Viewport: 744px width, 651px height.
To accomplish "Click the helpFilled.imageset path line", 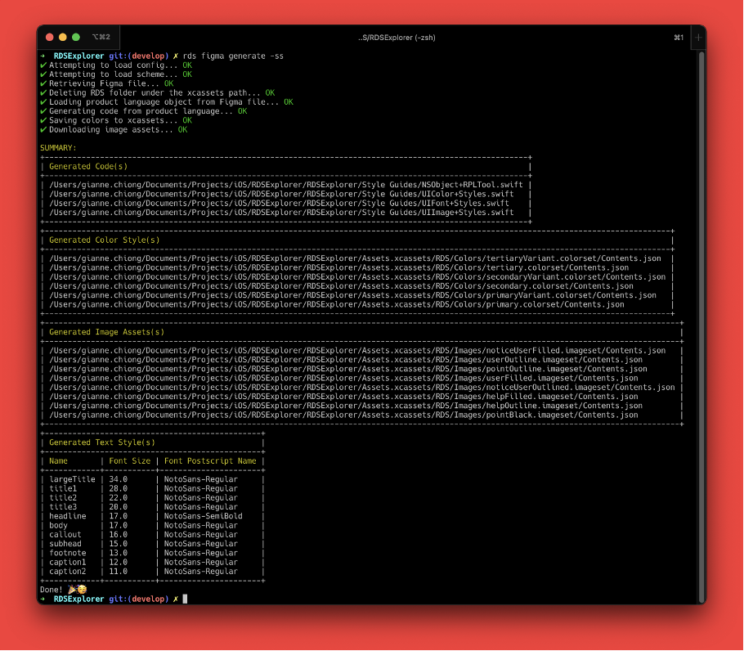I will 343,397.
